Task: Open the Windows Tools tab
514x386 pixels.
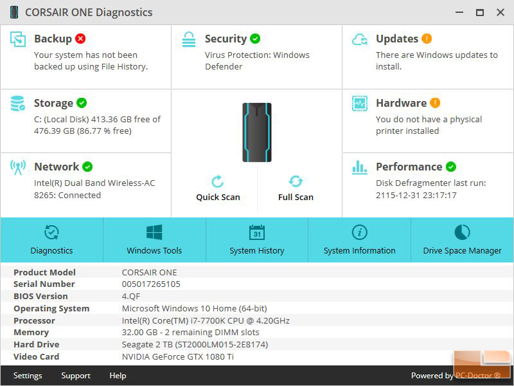Action: point(154,240)
